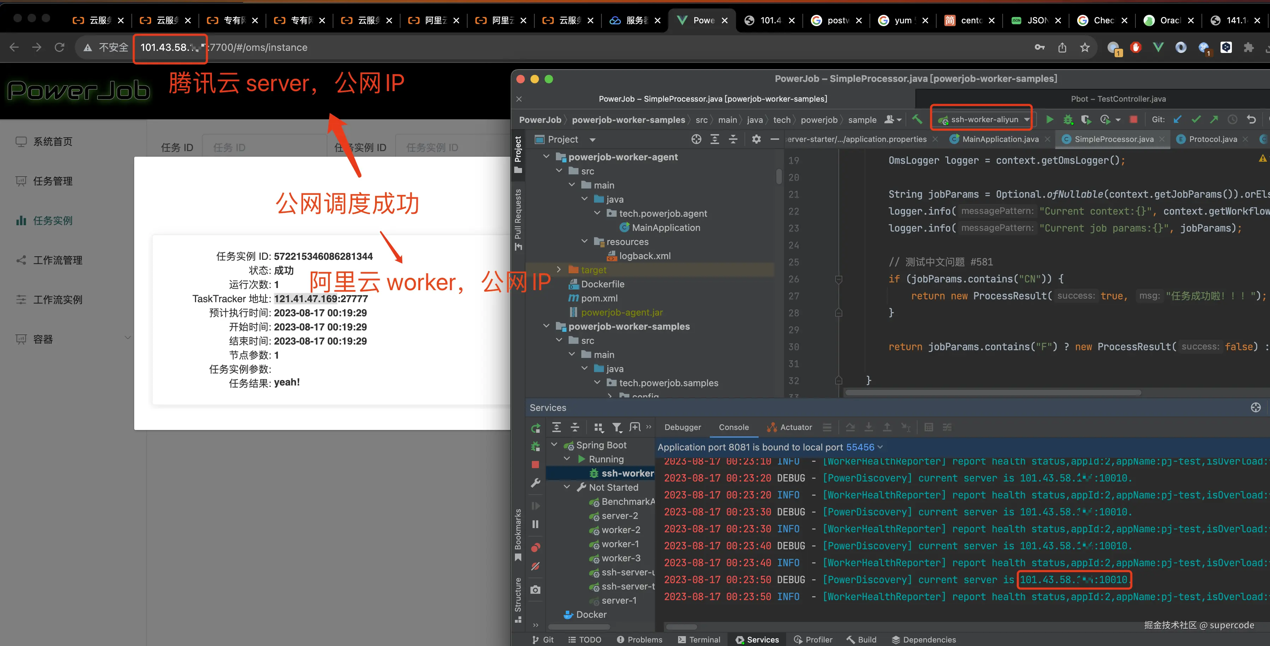Screen dimensions: 1270x646
Task: Click the 55456 local port link
Action: point(860,447)
